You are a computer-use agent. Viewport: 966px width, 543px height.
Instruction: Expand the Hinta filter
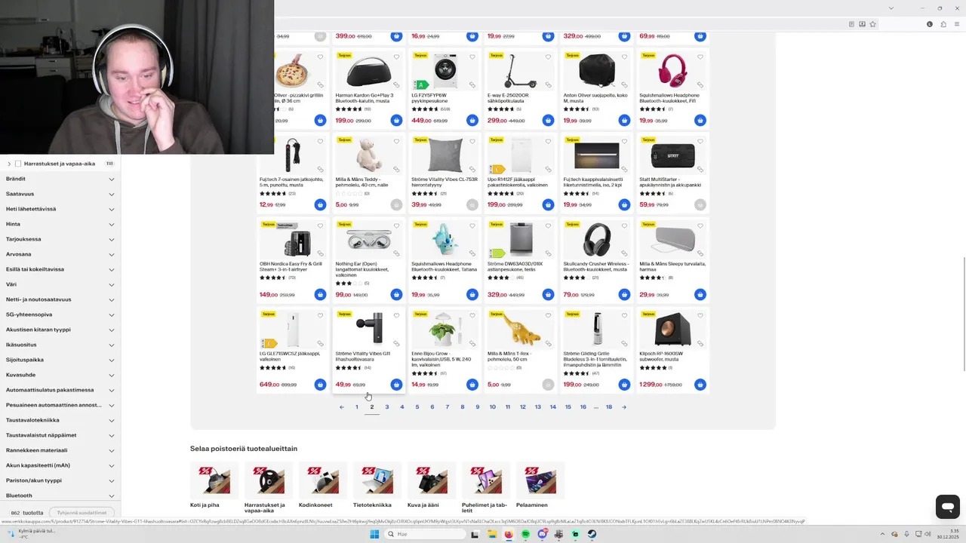coord(60,224)
